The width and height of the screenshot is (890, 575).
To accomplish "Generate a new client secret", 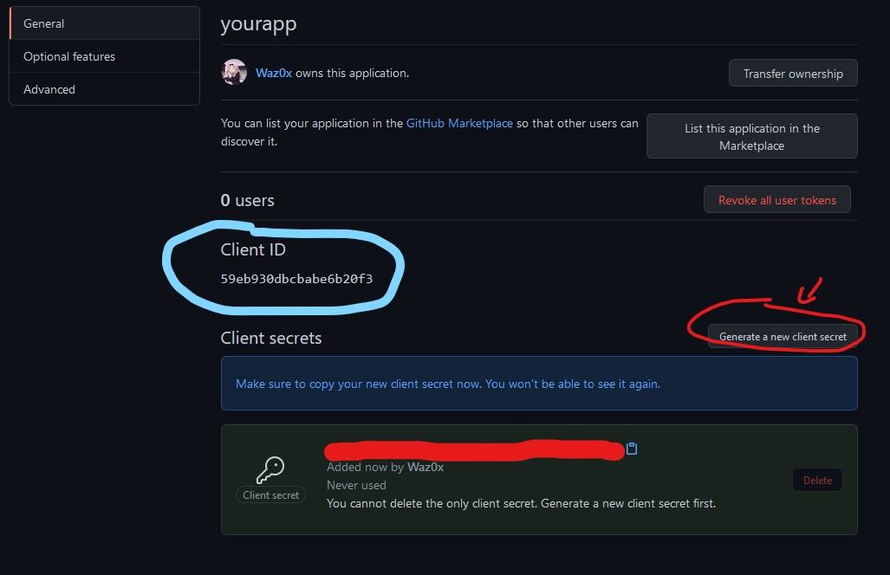I will (x=783, y=337).
